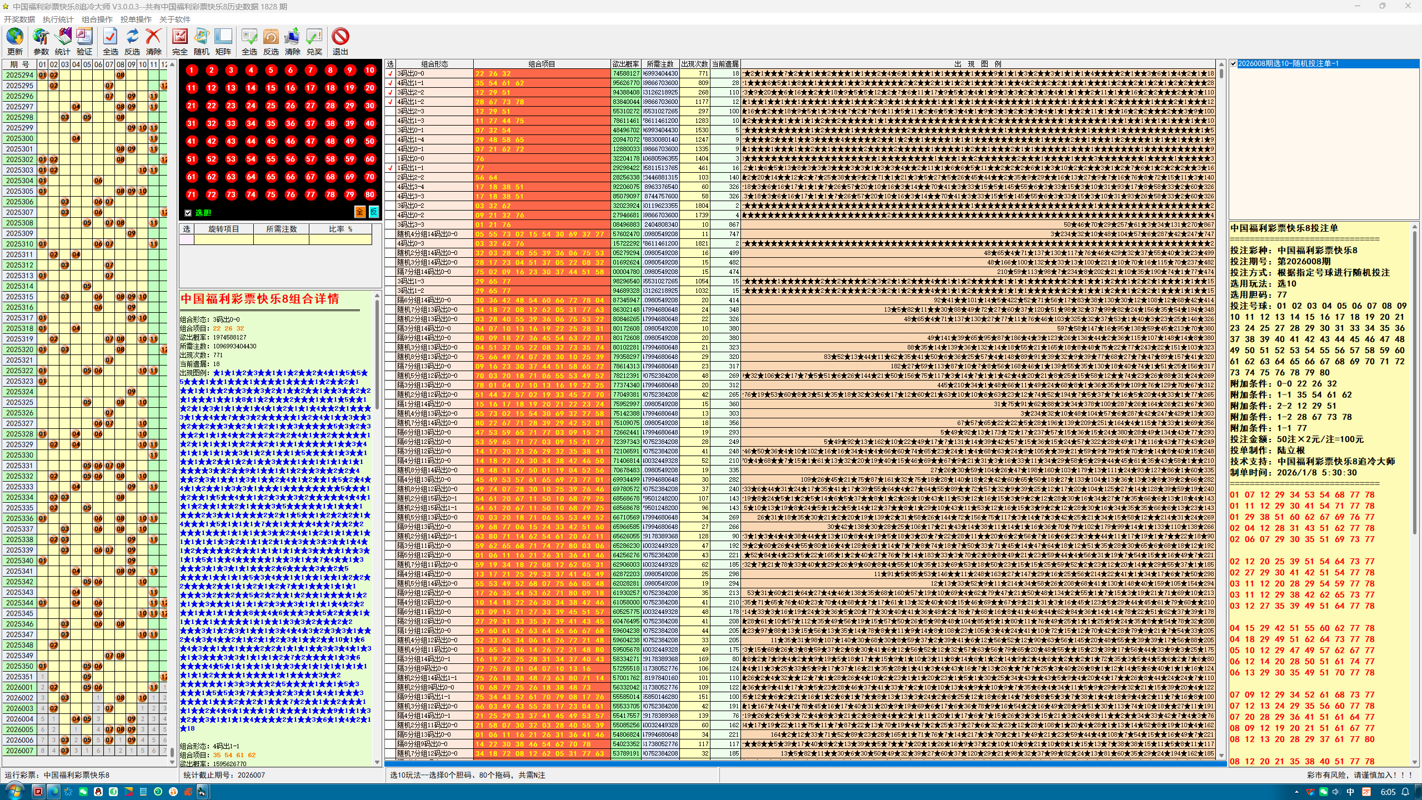Toggle the 选胆 checkbox under the balls
Viewport: 1422px width, 800px height.
188,213
